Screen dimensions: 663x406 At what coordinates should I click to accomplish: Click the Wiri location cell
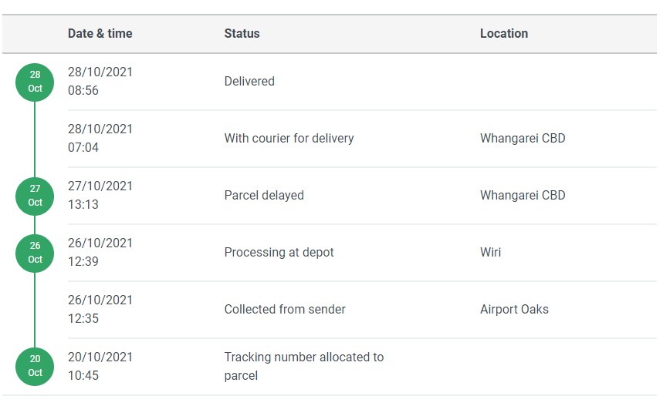click(490, 253)
